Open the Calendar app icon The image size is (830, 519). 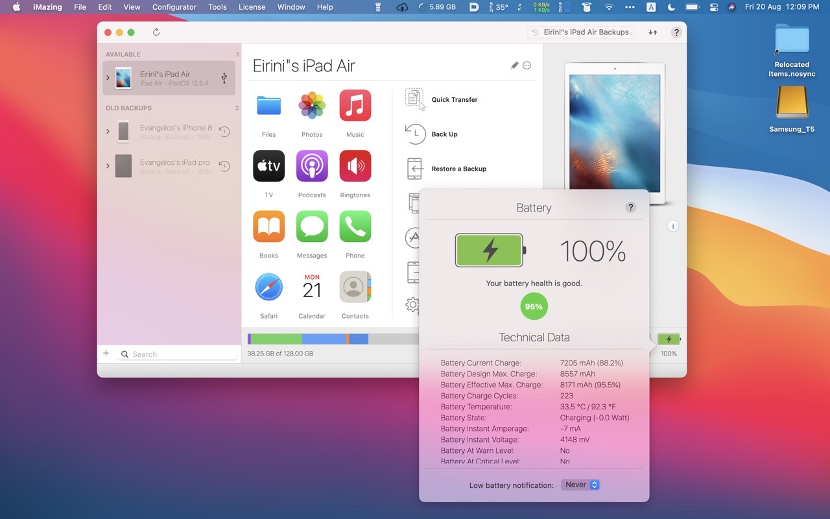pos(312,287)
